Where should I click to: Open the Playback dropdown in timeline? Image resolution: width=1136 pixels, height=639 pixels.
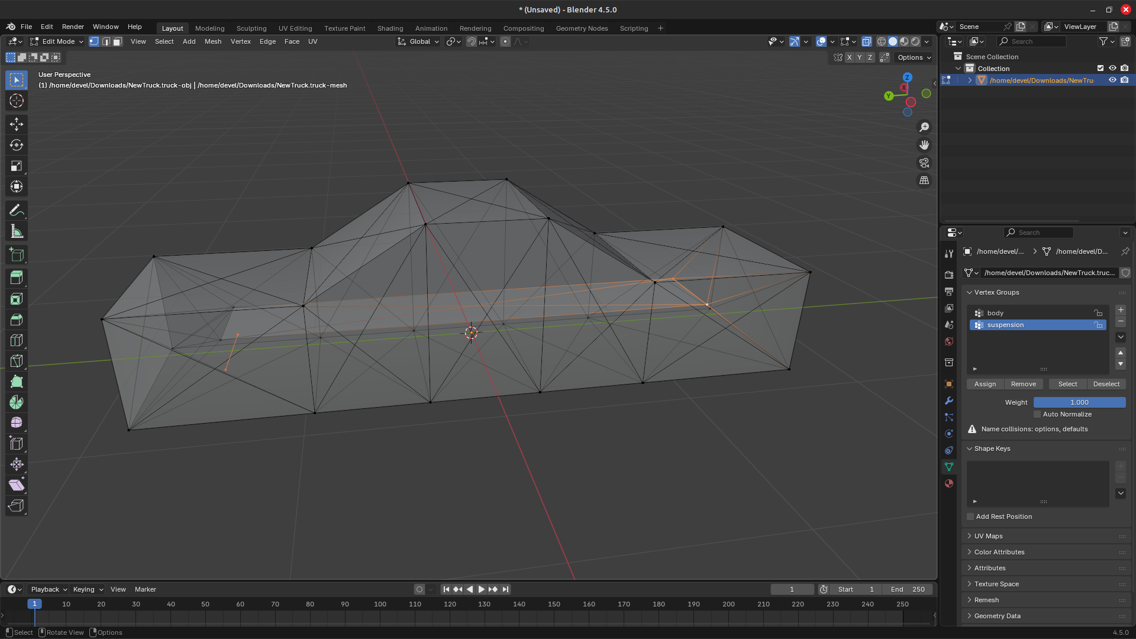(49, 589)
